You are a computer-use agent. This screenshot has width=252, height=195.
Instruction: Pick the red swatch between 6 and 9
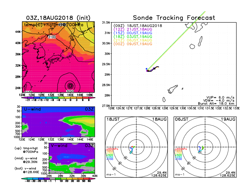(x=86, y=98)
